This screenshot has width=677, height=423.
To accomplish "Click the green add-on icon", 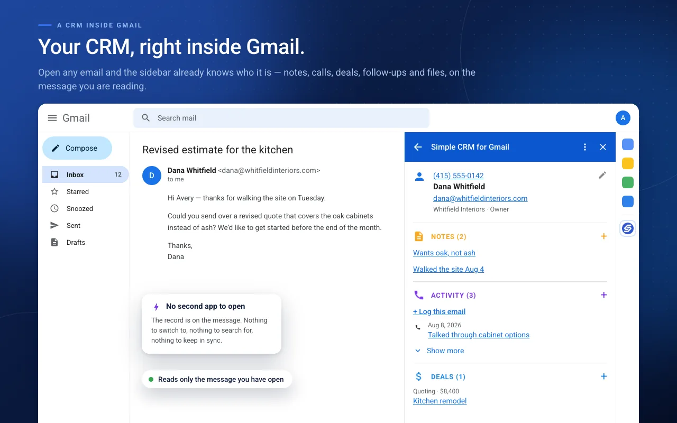I will 628,182.
